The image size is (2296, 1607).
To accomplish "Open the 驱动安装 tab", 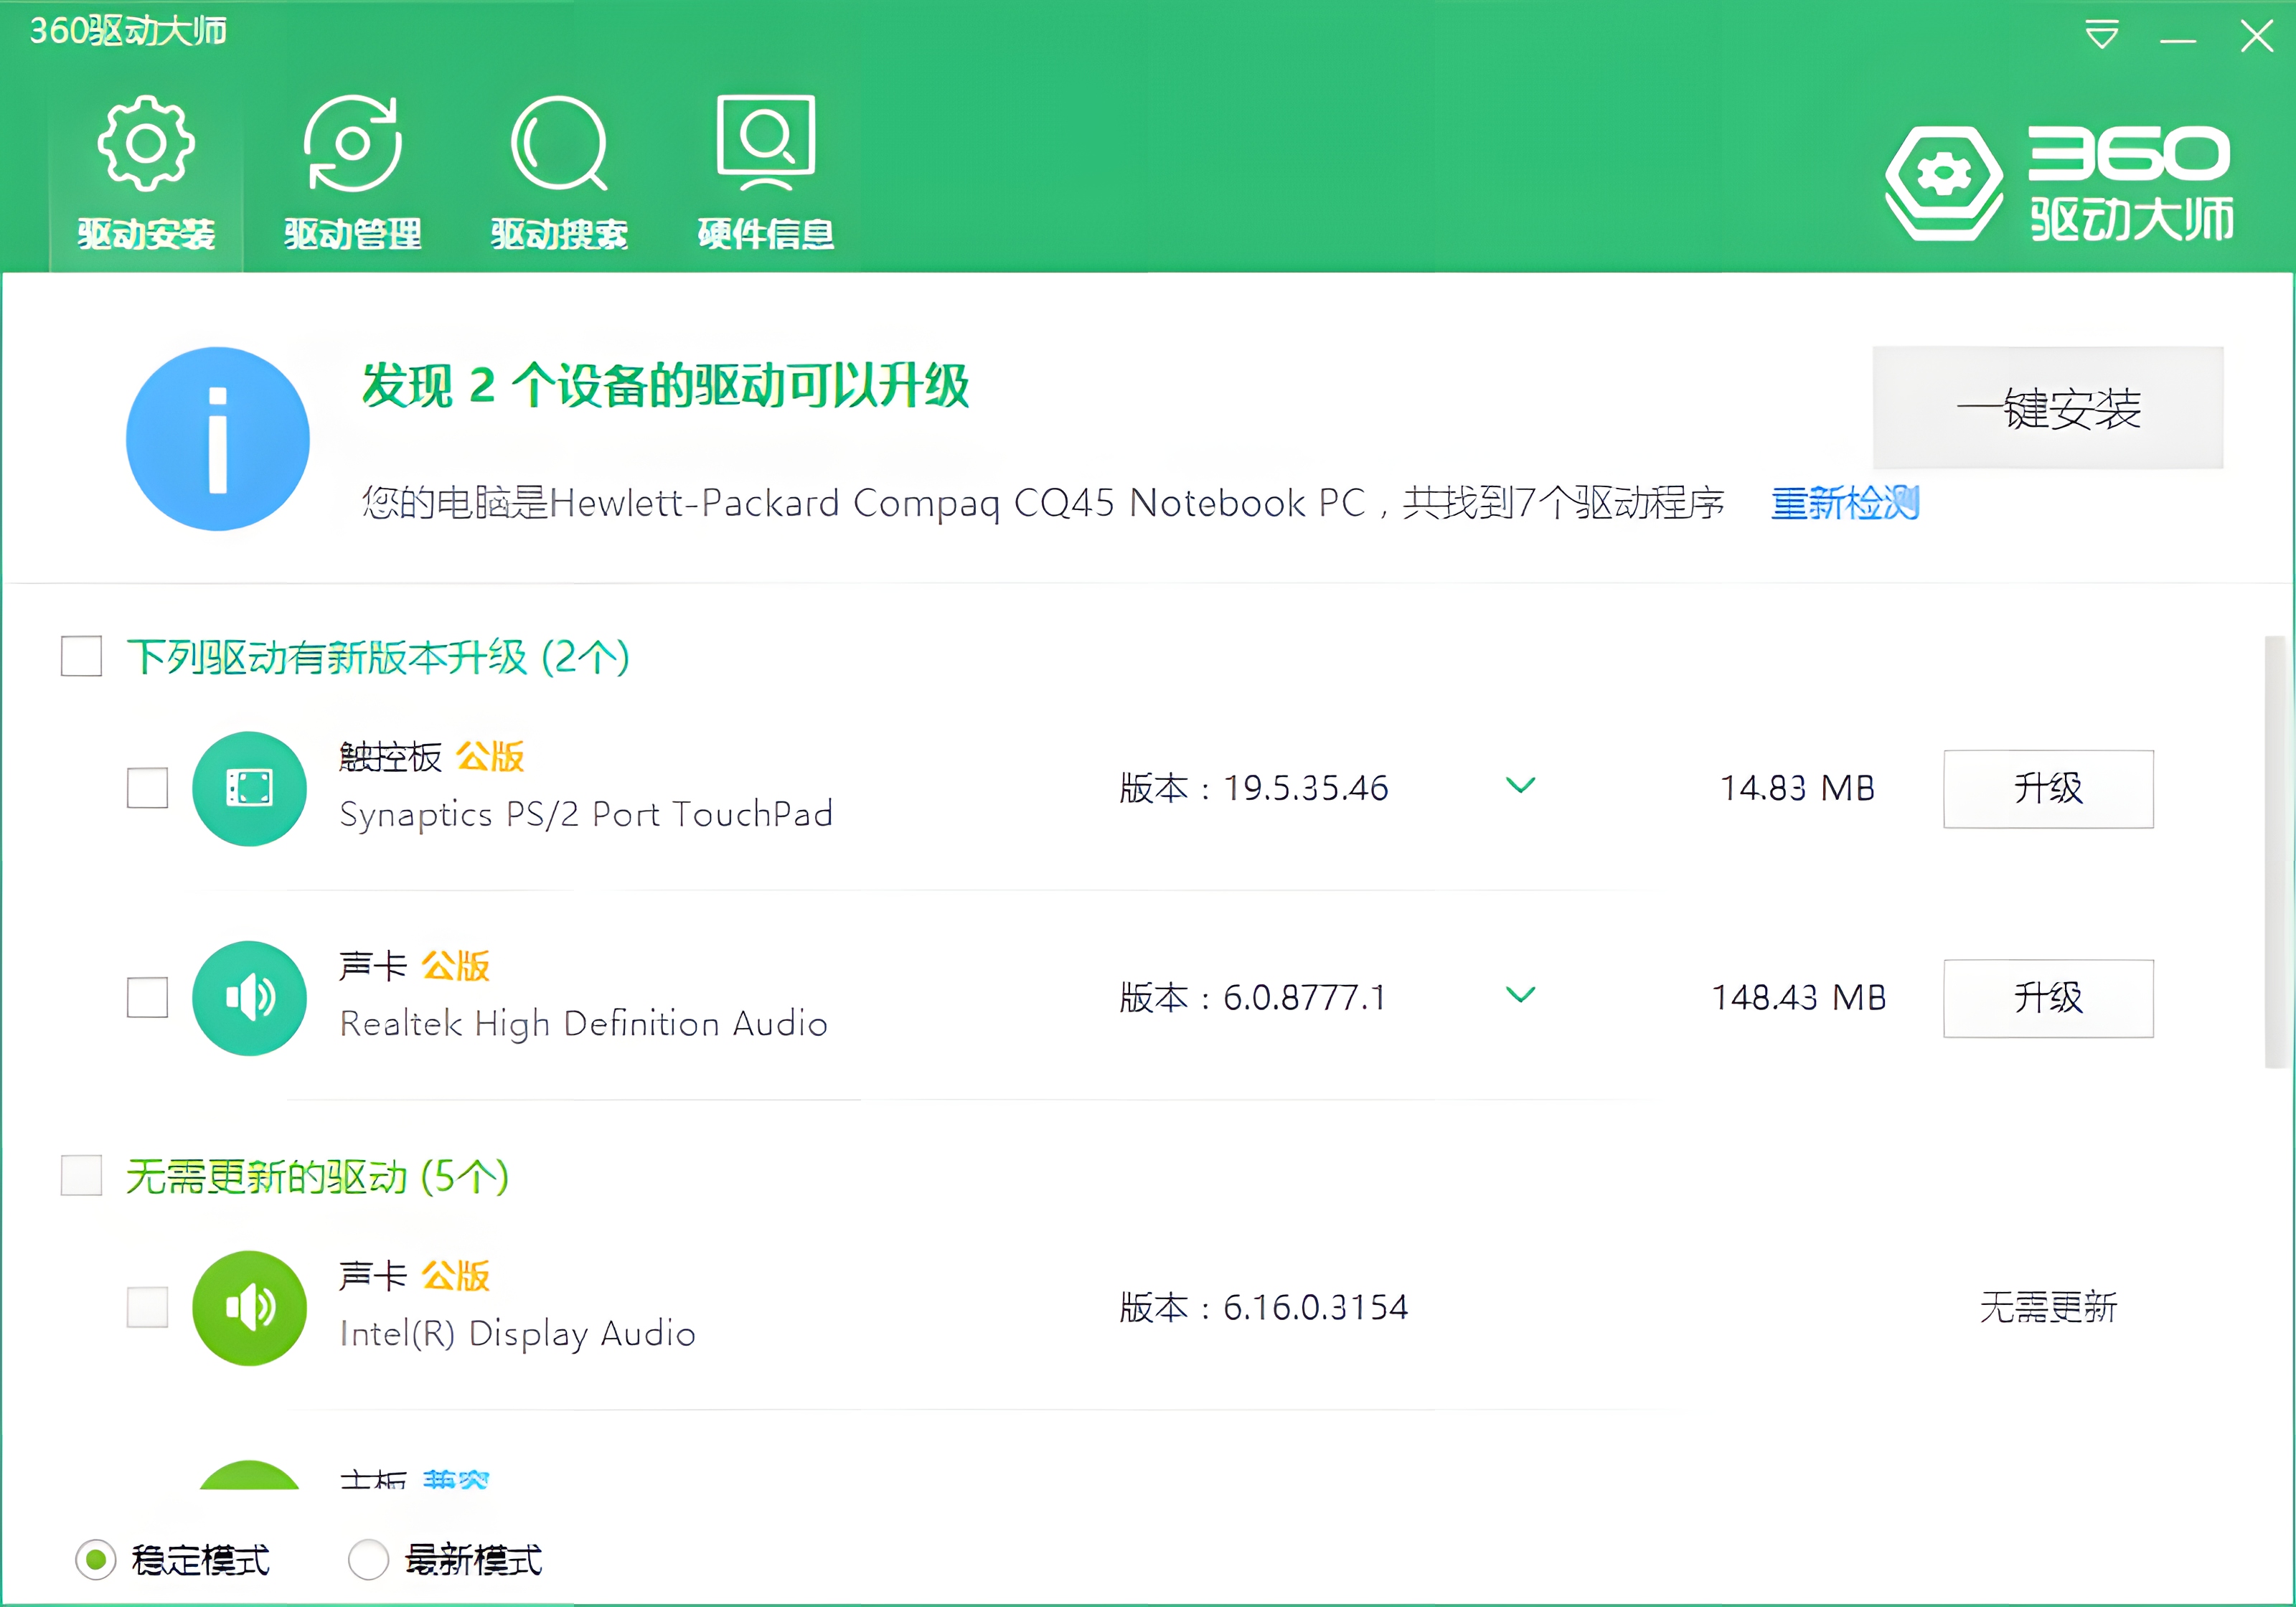I will click(146, 173).
